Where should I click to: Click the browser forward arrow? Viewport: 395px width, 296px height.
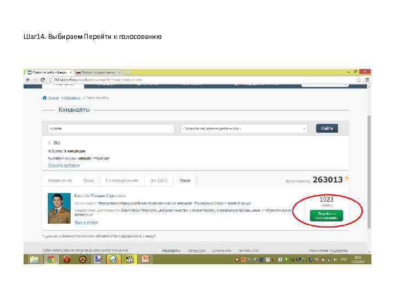[x=35, y=80]
